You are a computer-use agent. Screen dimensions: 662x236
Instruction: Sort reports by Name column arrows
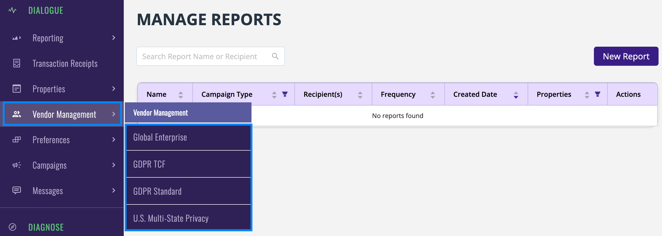pyautogui.click(x=181, y=95)
